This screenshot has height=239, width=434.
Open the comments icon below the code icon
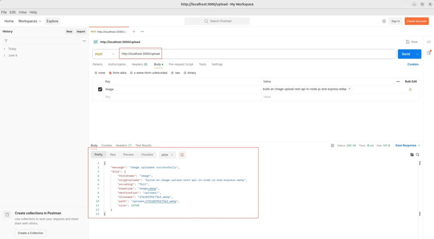[x=429, y=53]
